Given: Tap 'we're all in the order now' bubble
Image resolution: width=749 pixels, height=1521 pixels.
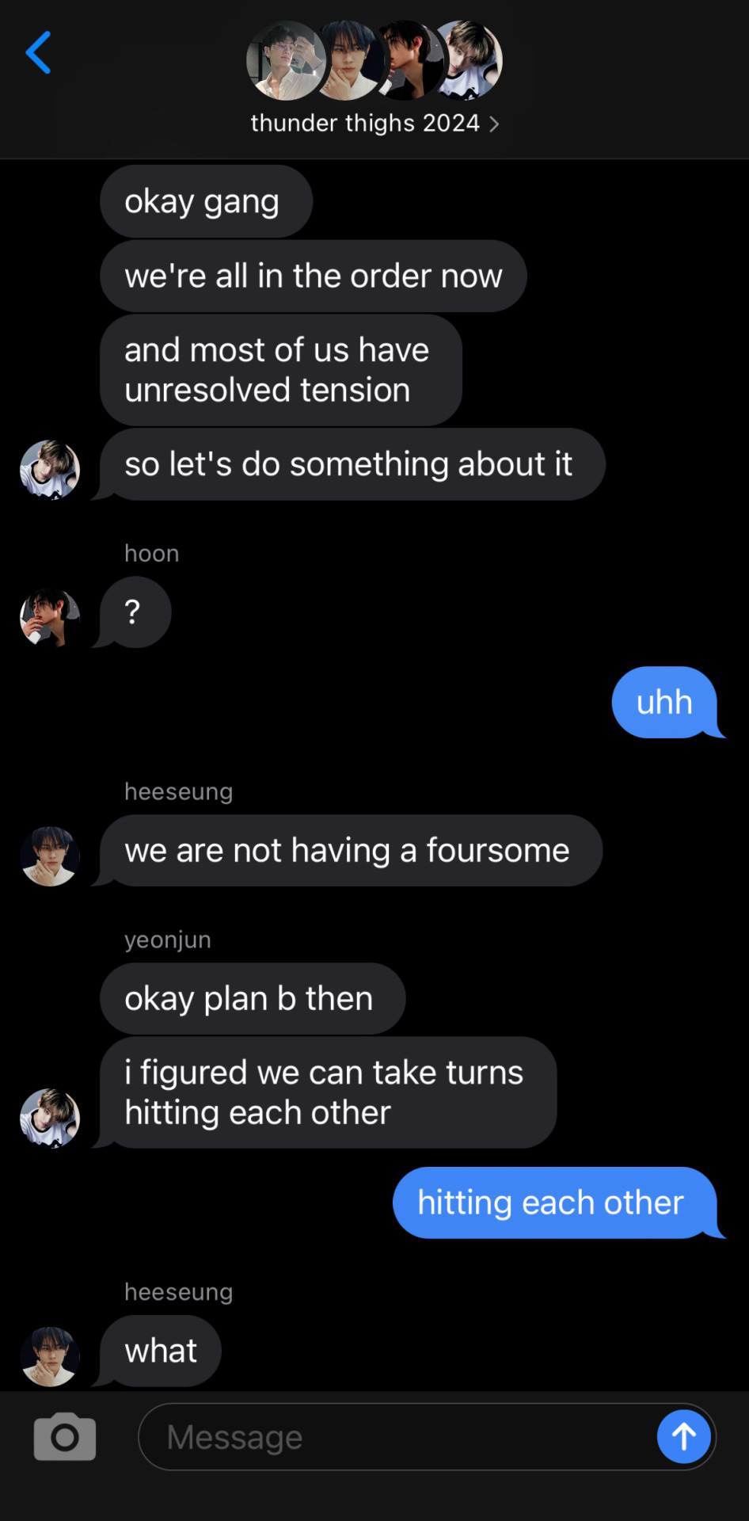Looking at the screenshot, I should click(313, 276).
